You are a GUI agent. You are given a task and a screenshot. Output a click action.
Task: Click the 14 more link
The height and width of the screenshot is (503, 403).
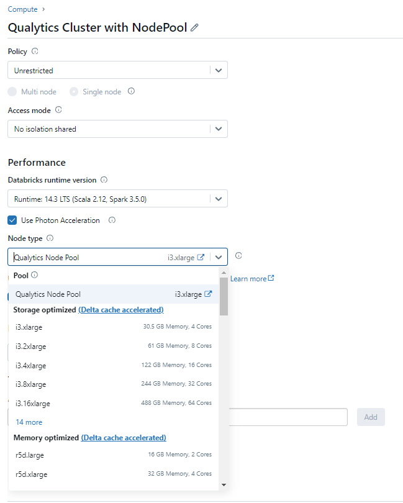tap(29, 422)
